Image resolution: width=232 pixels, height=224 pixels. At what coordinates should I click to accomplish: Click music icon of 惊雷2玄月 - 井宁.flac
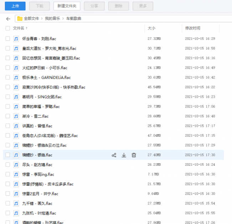(x=16, y=194)
